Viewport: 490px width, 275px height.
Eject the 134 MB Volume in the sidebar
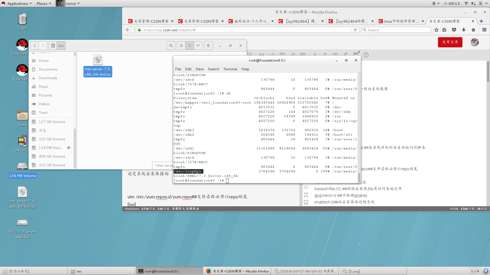(x=69, y=148)
